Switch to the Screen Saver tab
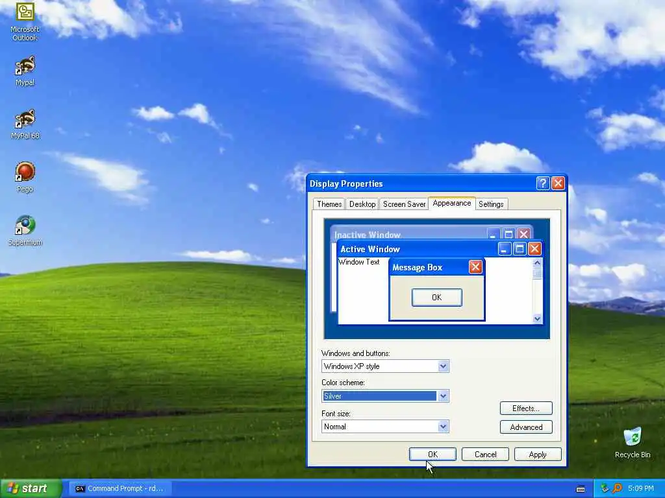 point(404,204)
